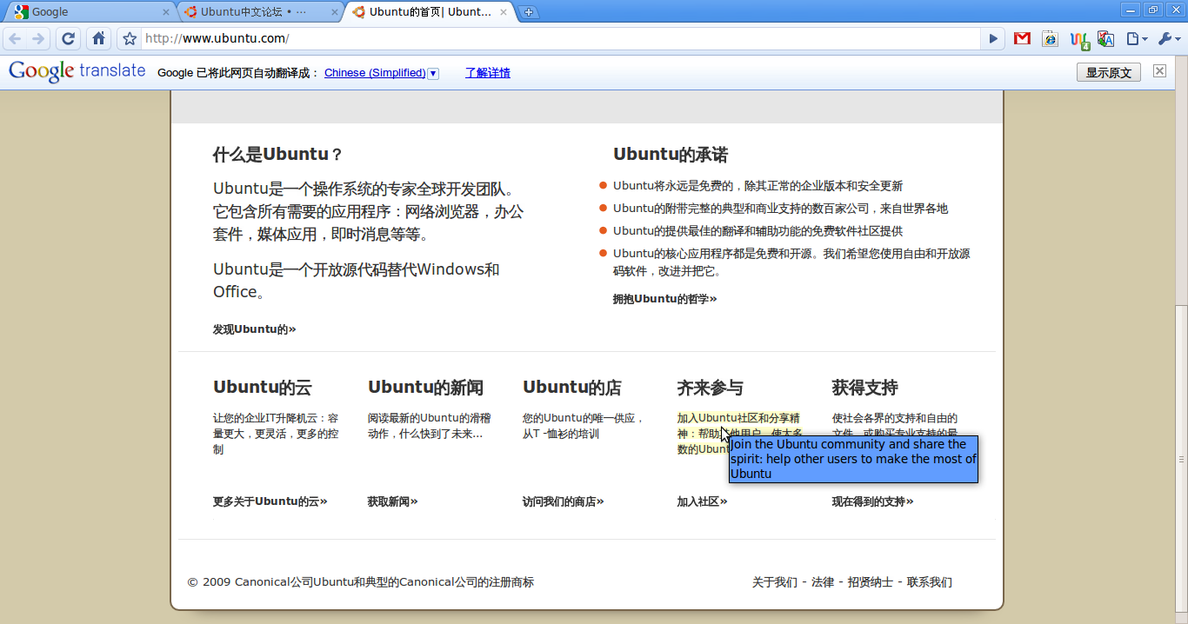
Task: Go back with the browser back arrow
Action: point(15,38)
